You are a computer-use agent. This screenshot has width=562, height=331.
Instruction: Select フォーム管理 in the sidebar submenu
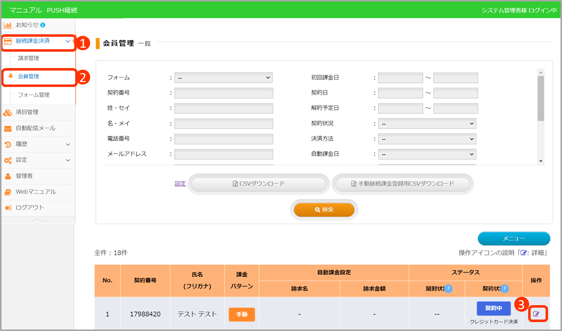(33, 95)
